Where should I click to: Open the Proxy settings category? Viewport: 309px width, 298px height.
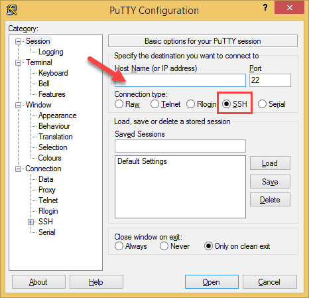pyautogui.click(x=47, y=190)
